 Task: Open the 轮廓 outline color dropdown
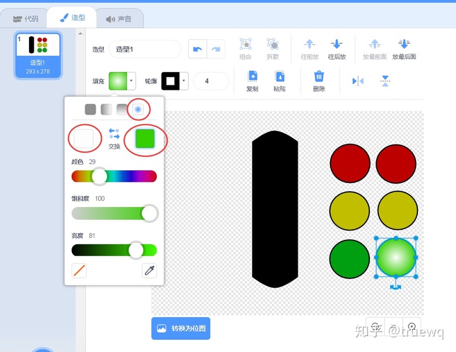point(175,81)
